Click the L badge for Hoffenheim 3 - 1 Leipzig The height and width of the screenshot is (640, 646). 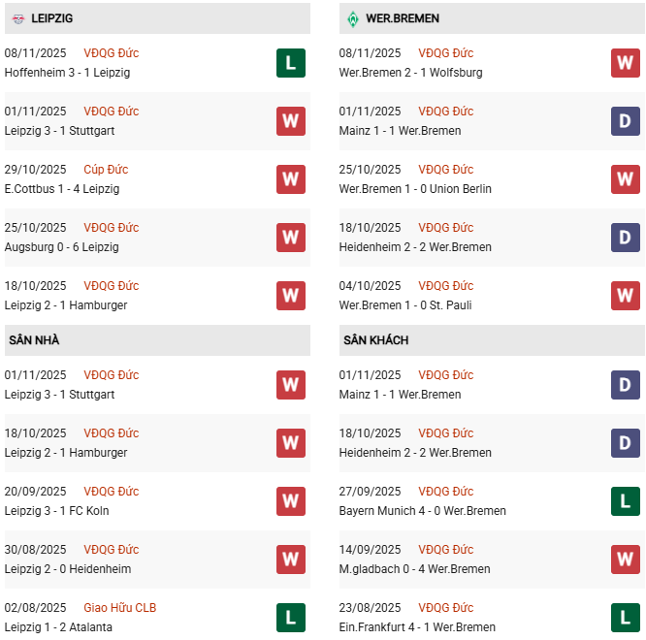tap(291, 63)
